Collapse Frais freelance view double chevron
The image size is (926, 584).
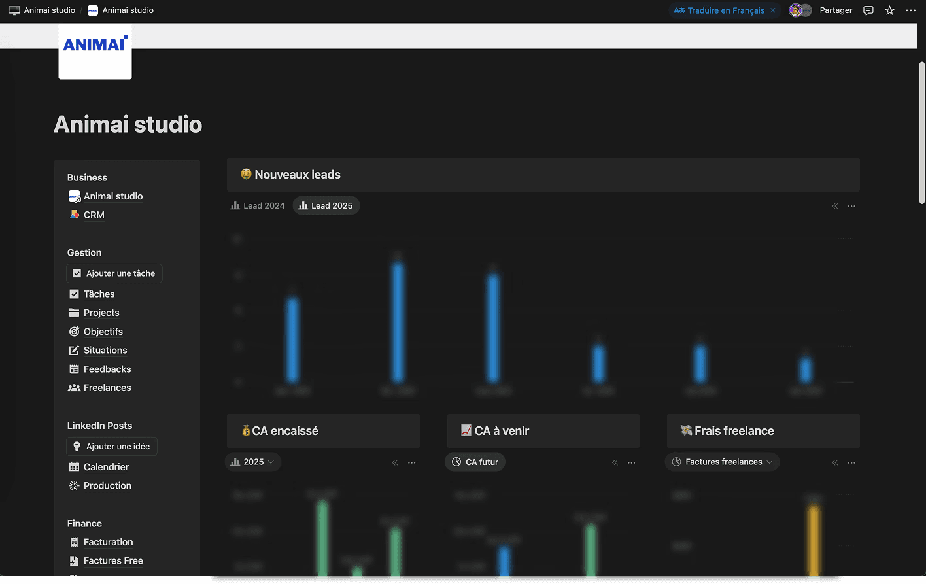835,462
